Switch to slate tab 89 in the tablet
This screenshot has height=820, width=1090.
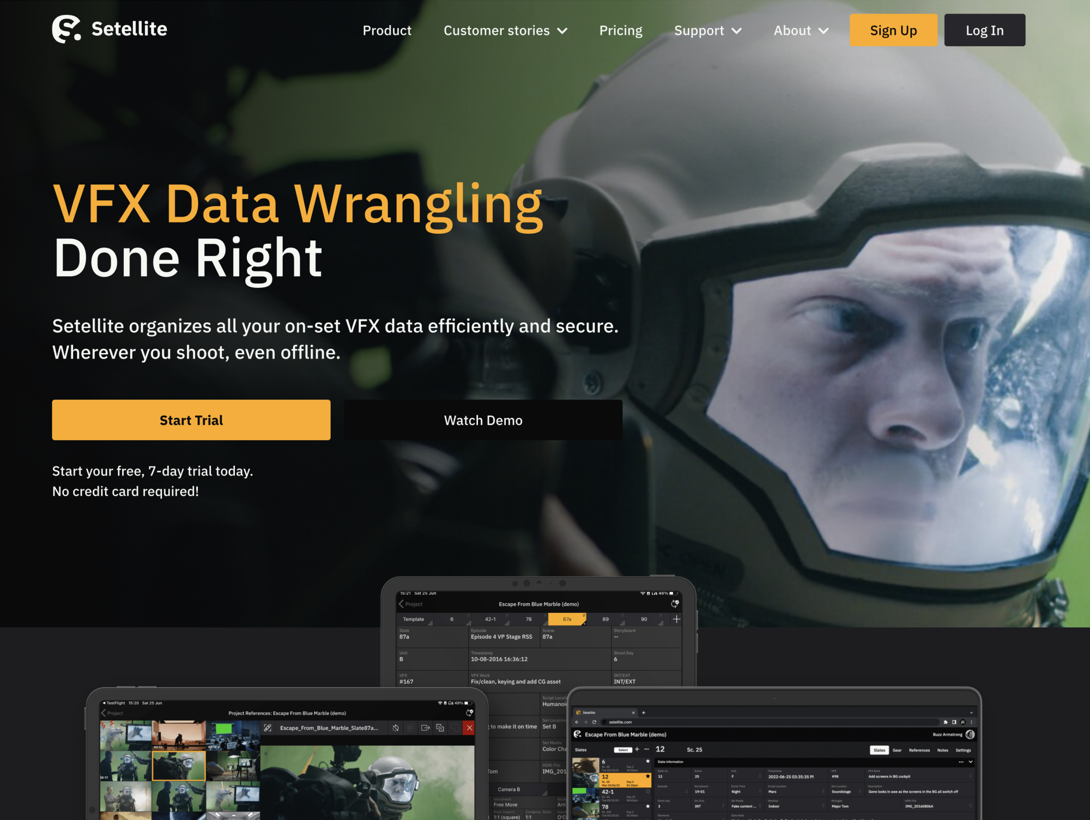[605, 619]
